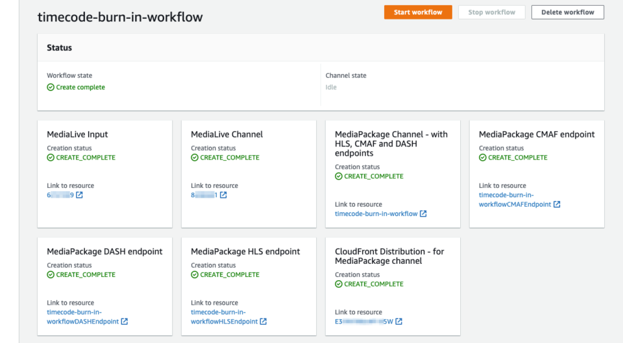The width and height of the screenshot is (623, 343).
Task: Click the Start workflow button
Action: pos(418,12)
